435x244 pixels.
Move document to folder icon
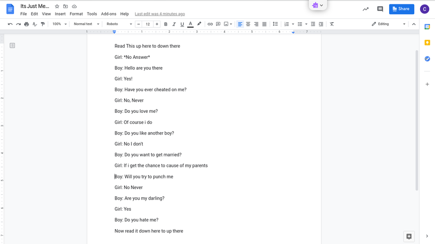coord(65,6)
